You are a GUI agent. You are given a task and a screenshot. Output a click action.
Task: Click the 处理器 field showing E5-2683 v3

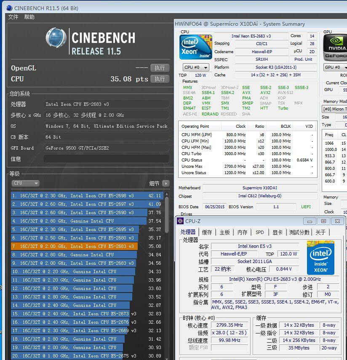pos(107,104)
